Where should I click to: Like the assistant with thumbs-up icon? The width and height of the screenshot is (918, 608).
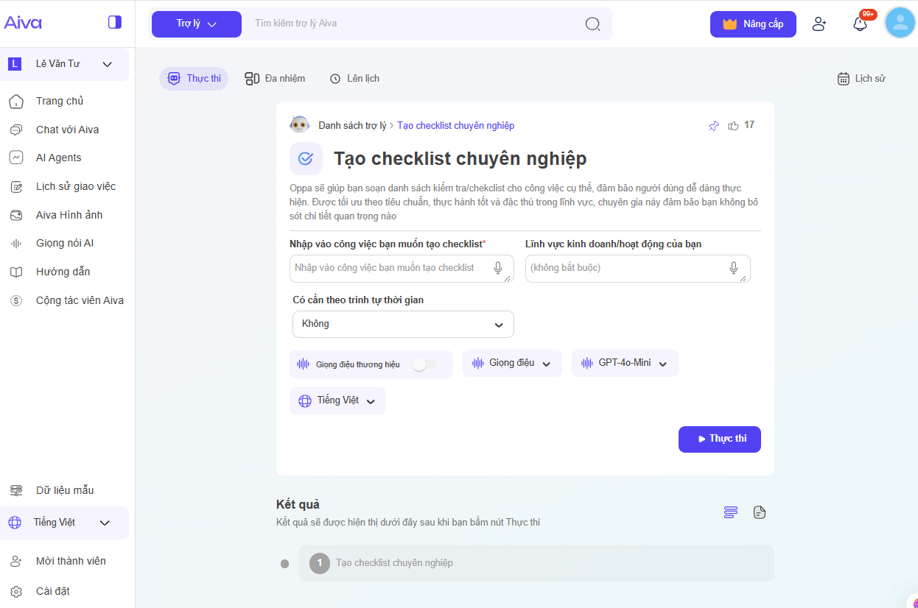coord(733,126)
